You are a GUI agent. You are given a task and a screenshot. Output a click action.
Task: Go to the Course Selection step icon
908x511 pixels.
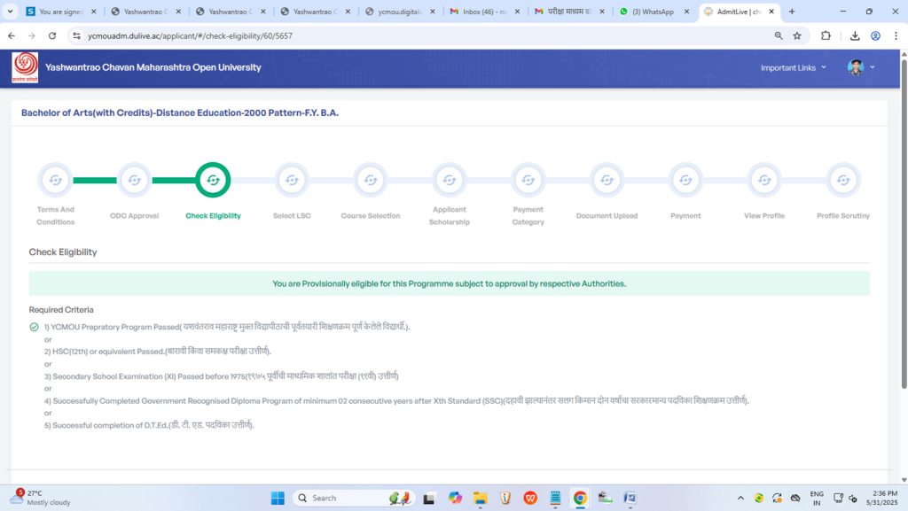[371, 180]
